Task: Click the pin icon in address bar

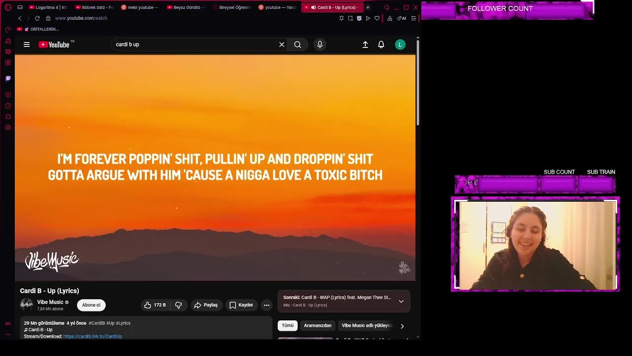Action: [341, 18]
